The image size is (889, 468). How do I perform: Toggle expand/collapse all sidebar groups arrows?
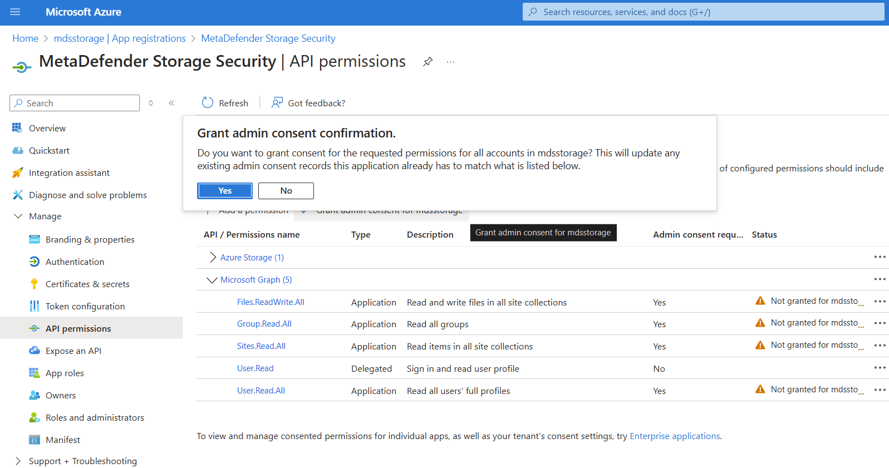[151, 103]
